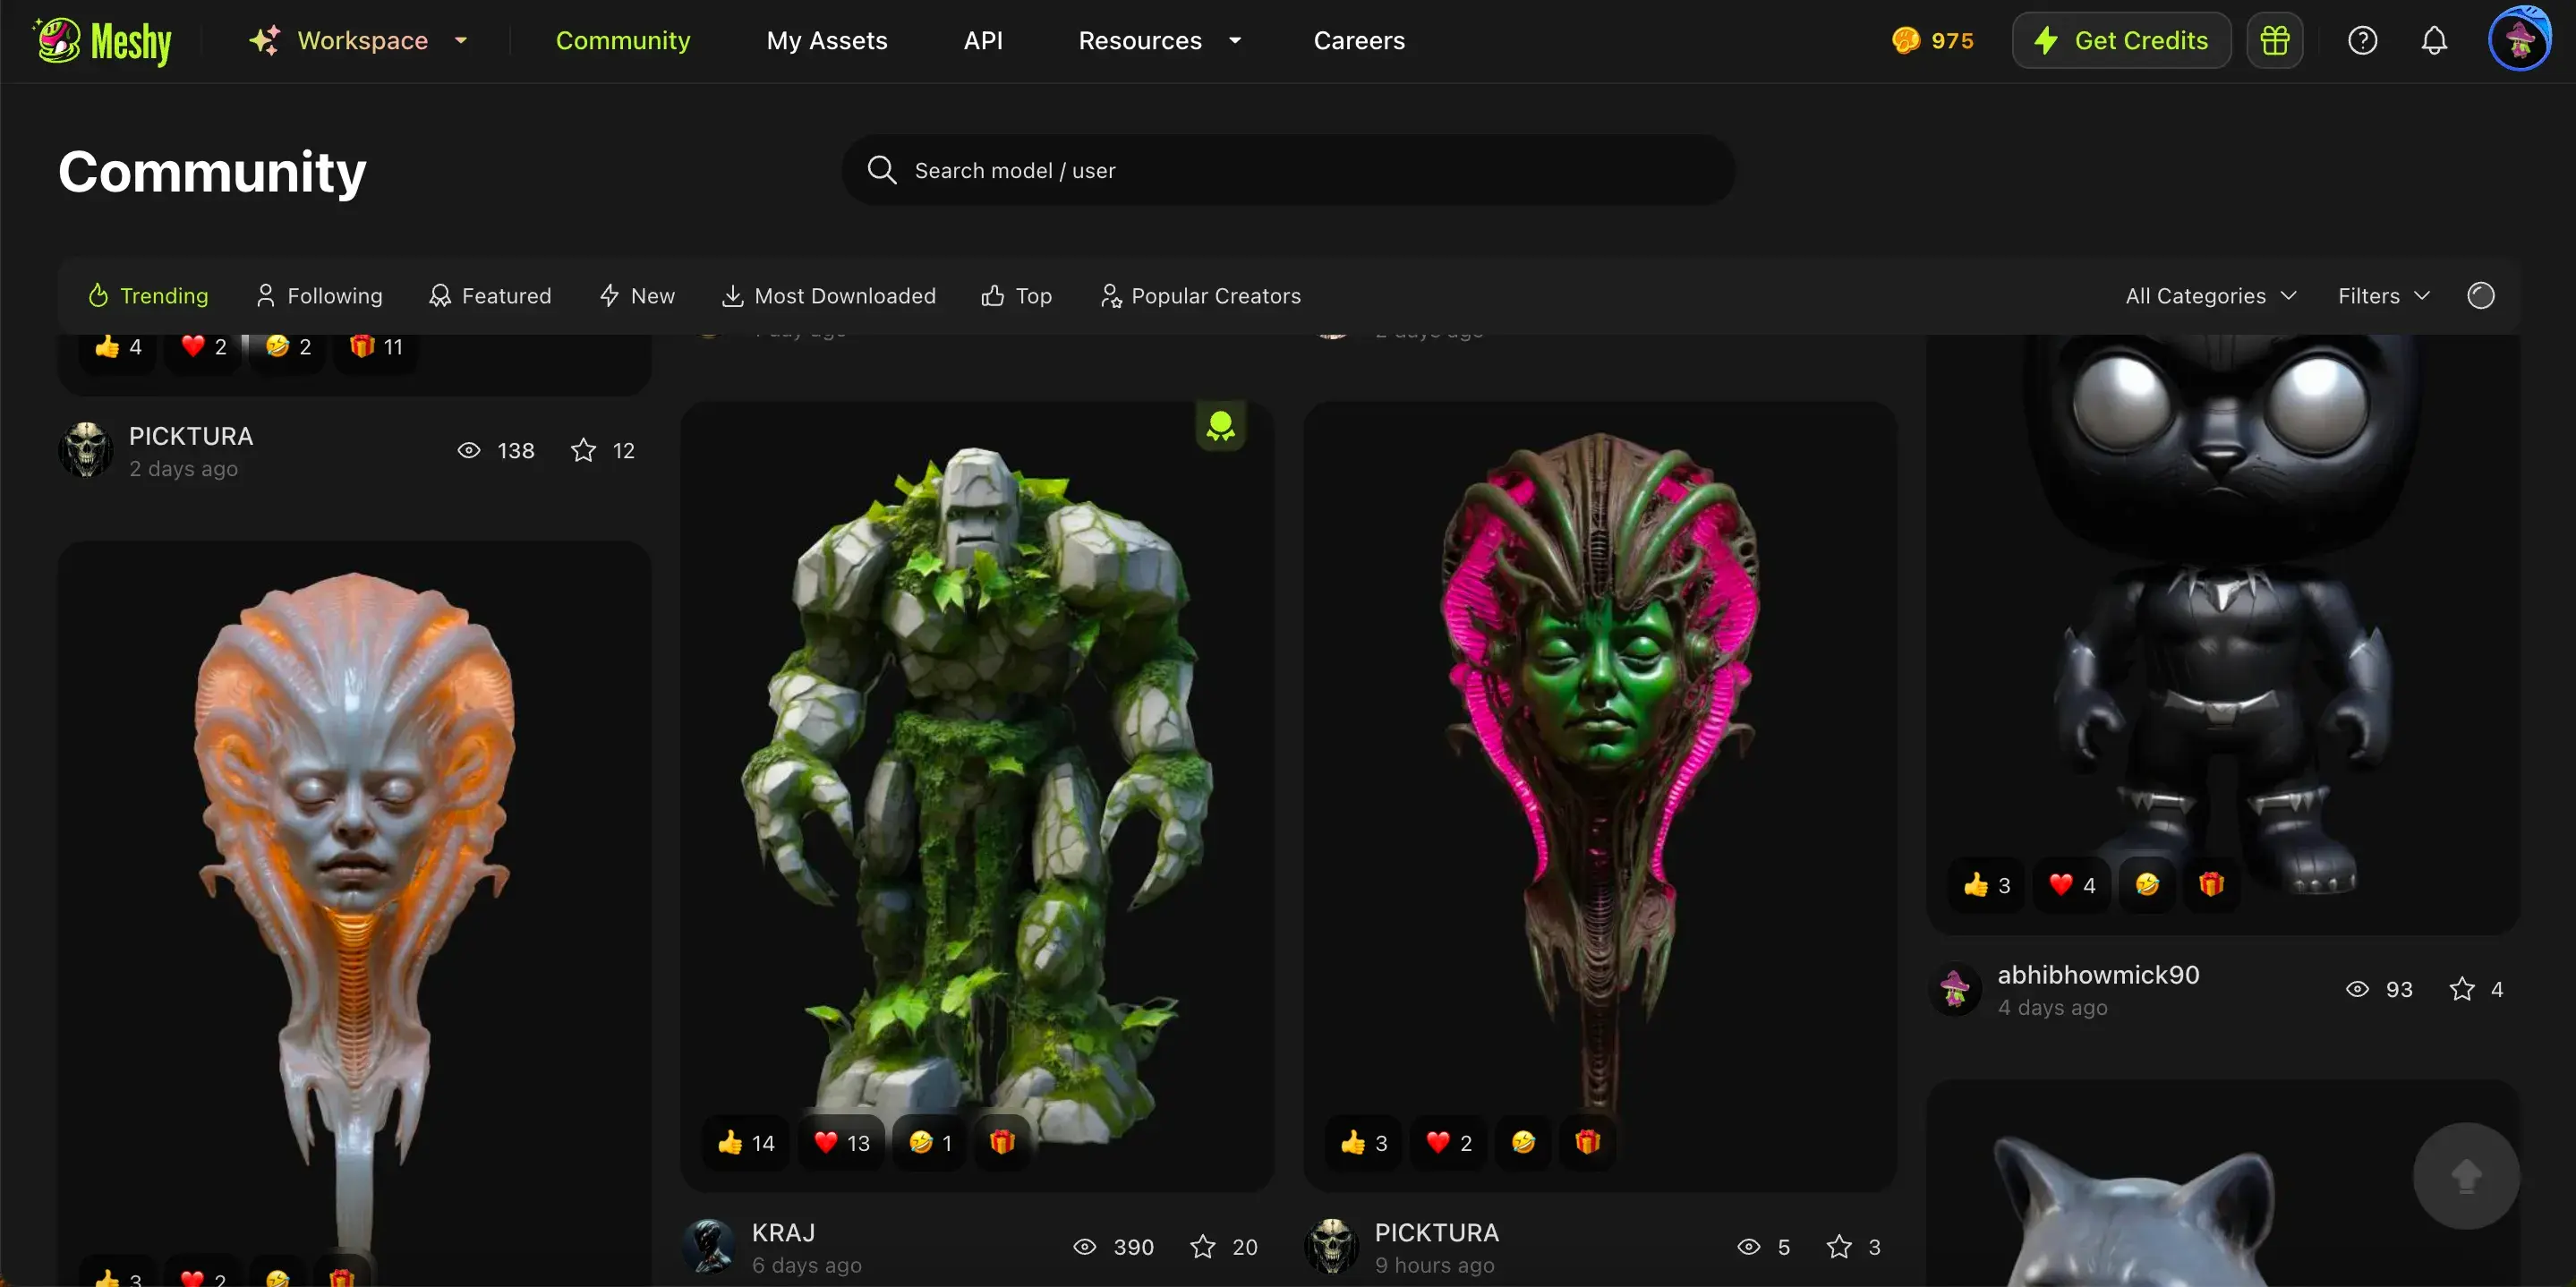This screenshot has height=1287, width=2576.
Task: Open the help question mark icon
Action: [2362, 41]
